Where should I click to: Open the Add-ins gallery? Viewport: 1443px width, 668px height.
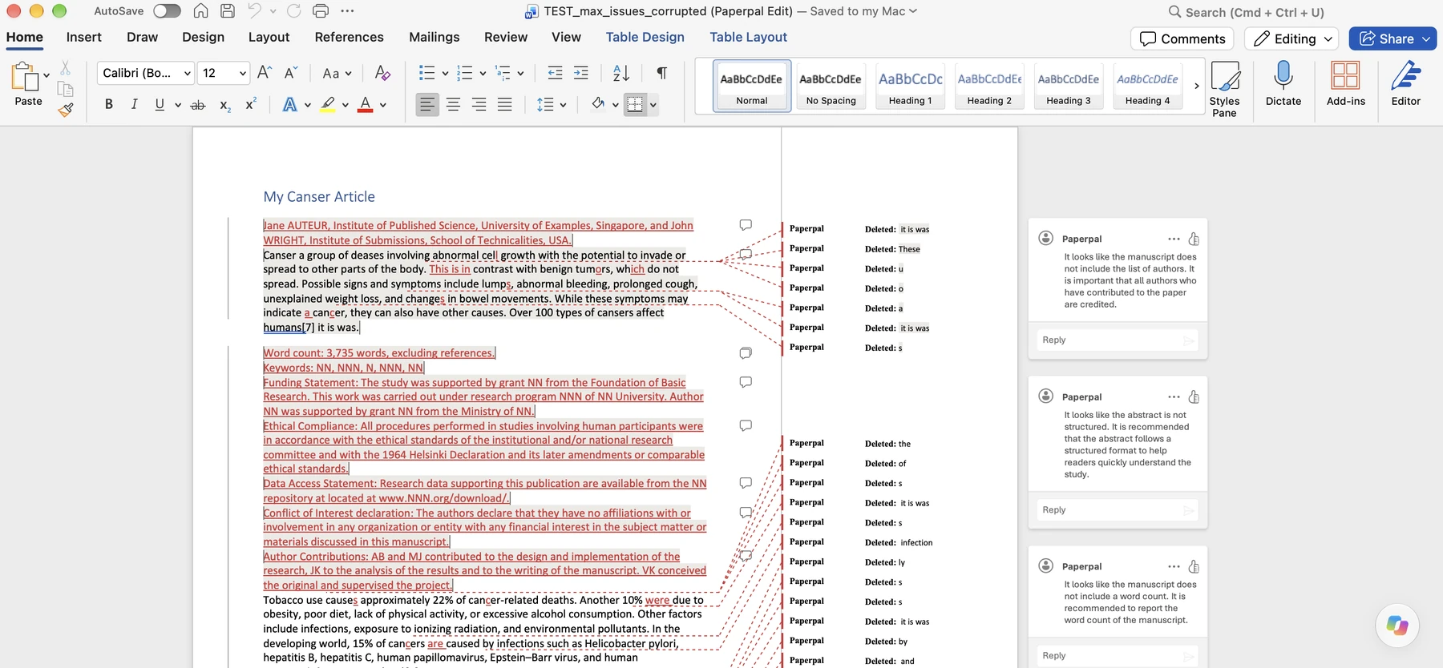coord(1346,83)
